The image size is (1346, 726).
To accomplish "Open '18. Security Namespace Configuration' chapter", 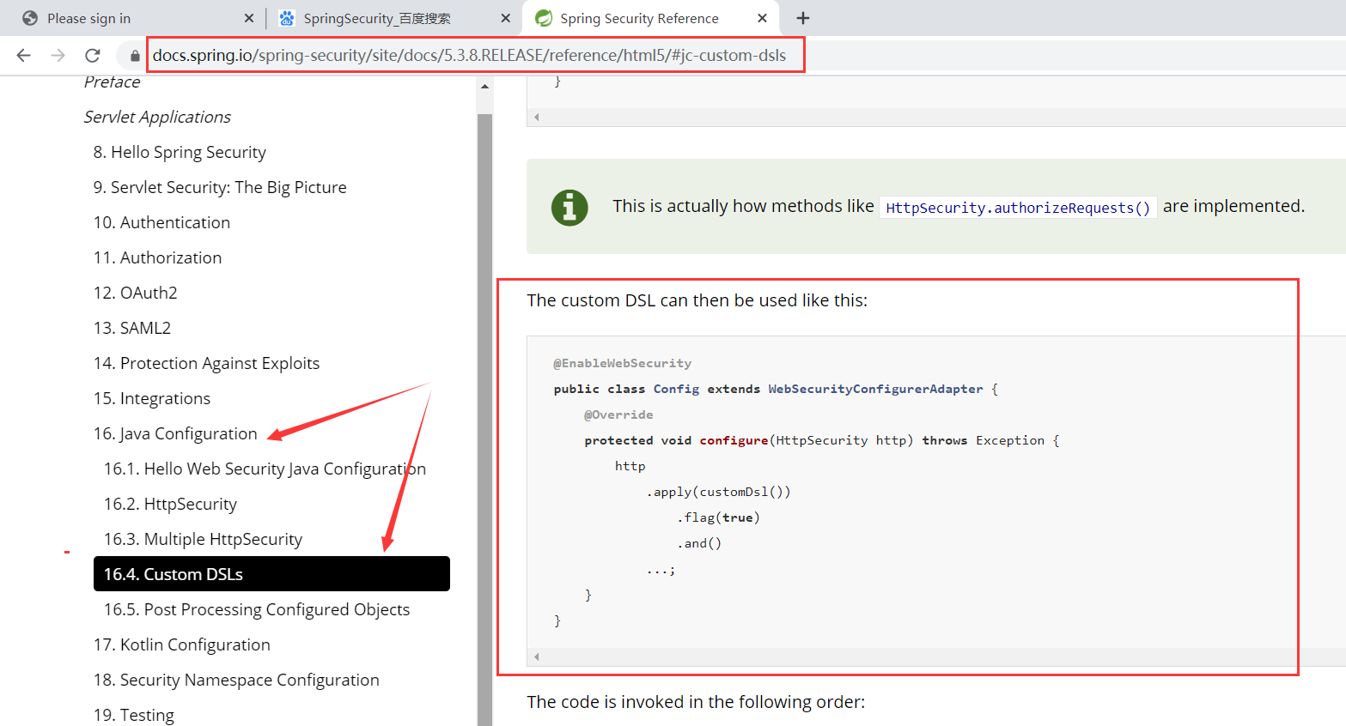I will coord(236,680).
